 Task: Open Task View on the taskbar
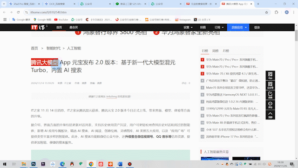[14, 164]
